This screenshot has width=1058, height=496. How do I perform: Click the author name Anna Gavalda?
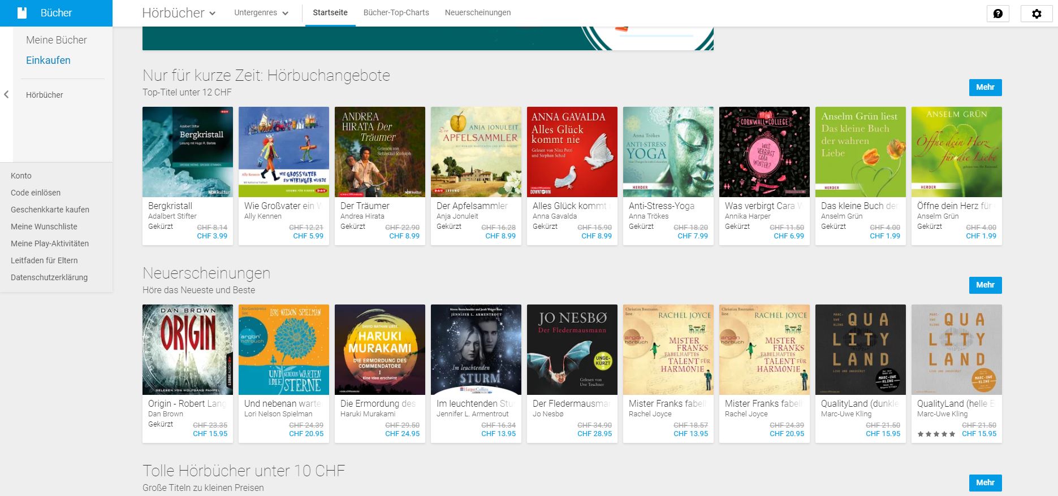[555, 216]
